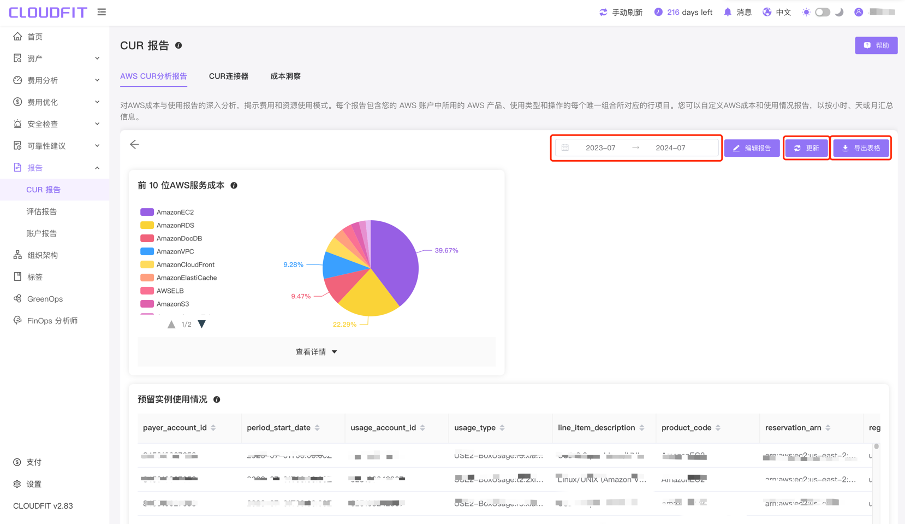
Task: Click the 帮助 help button
Action: pyautogui.click(x=876, y=45)
